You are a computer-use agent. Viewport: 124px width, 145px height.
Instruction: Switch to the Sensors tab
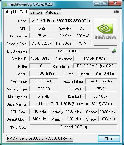pyautogui.click(x=36, y=12)
